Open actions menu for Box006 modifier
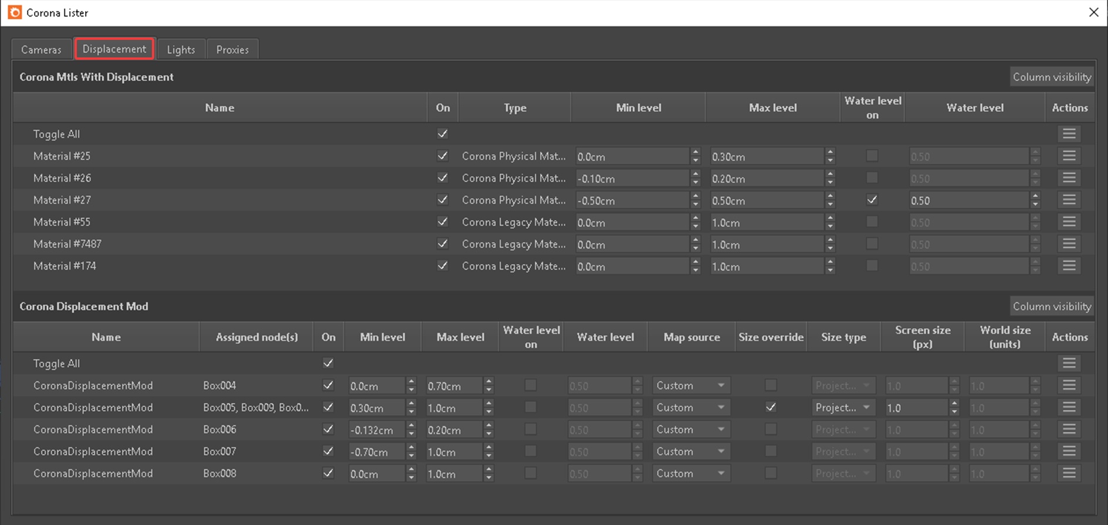This screenshot has width=1108, height=525. pos(1069,429)
